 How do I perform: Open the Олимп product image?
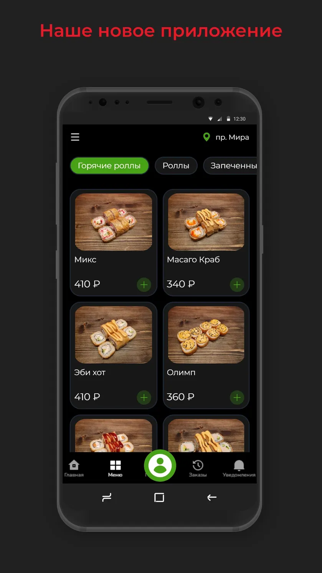point(206,335)
